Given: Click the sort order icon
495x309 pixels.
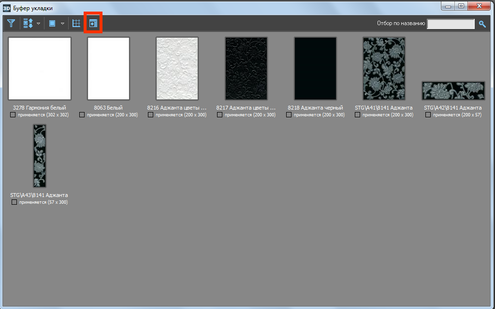Looking at the screenshot, I should (28, 23).
